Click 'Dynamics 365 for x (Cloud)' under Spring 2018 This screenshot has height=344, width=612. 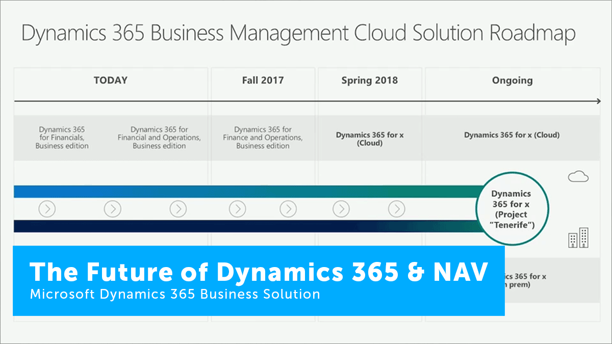[x=370, y=139]
